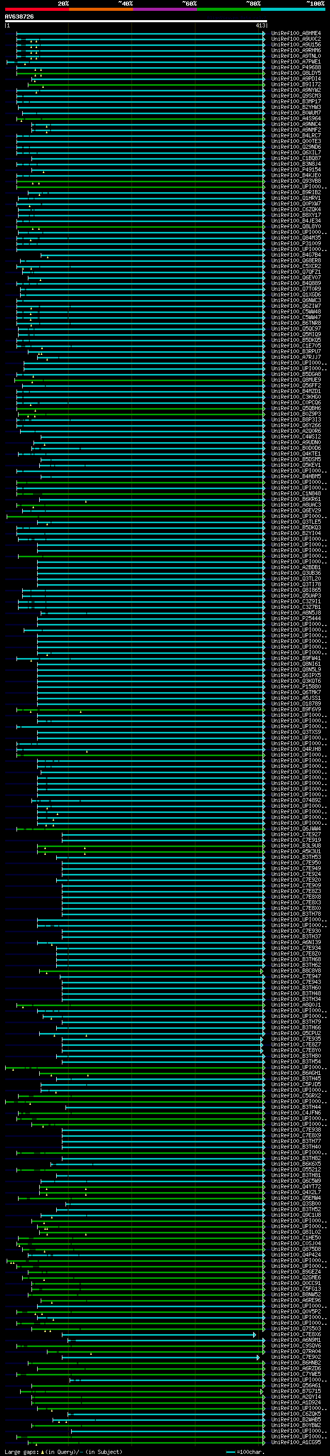The width and height of the screenshot is (330, 1456).
Task: Open hit UniRef100_A4S964
Action: pos(295,119)
